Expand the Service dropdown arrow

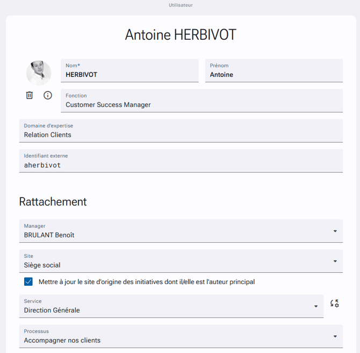click(x=316, y=306)
